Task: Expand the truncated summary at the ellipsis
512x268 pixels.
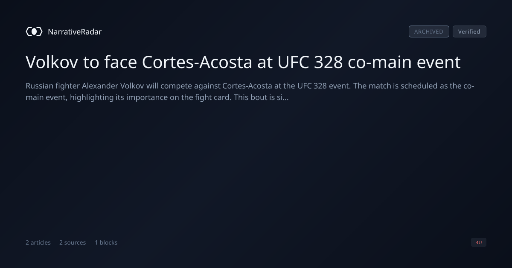Action: pyautogui.click(x=286, y=97)
